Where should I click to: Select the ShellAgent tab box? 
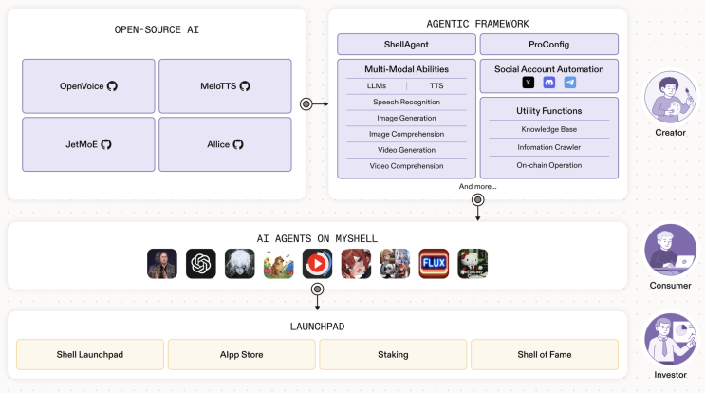[406, 44]
